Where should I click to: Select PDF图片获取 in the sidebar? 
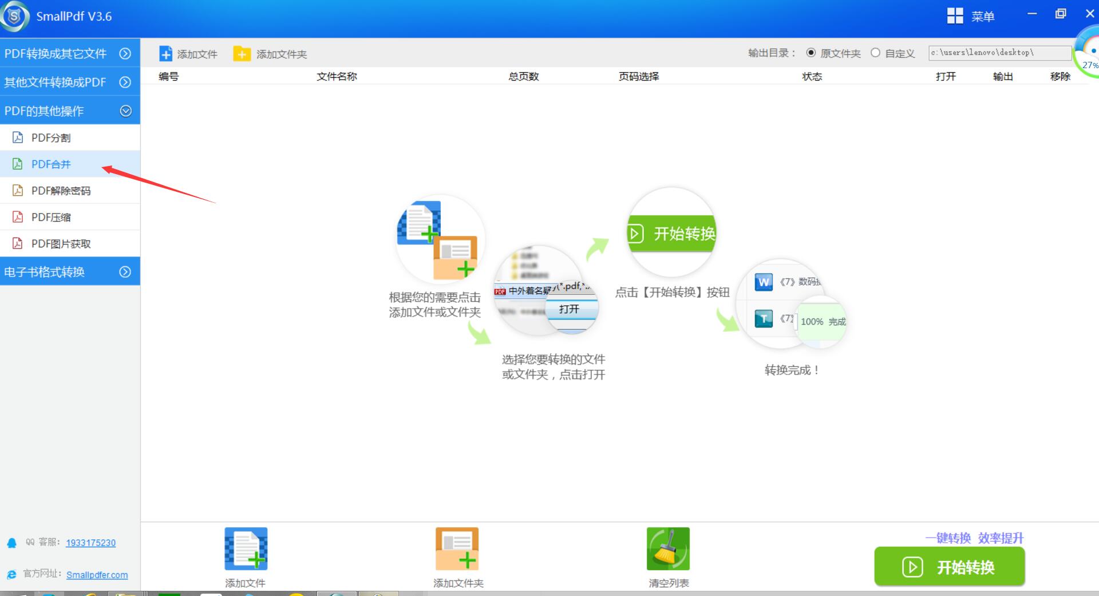[x=70, y=243]
